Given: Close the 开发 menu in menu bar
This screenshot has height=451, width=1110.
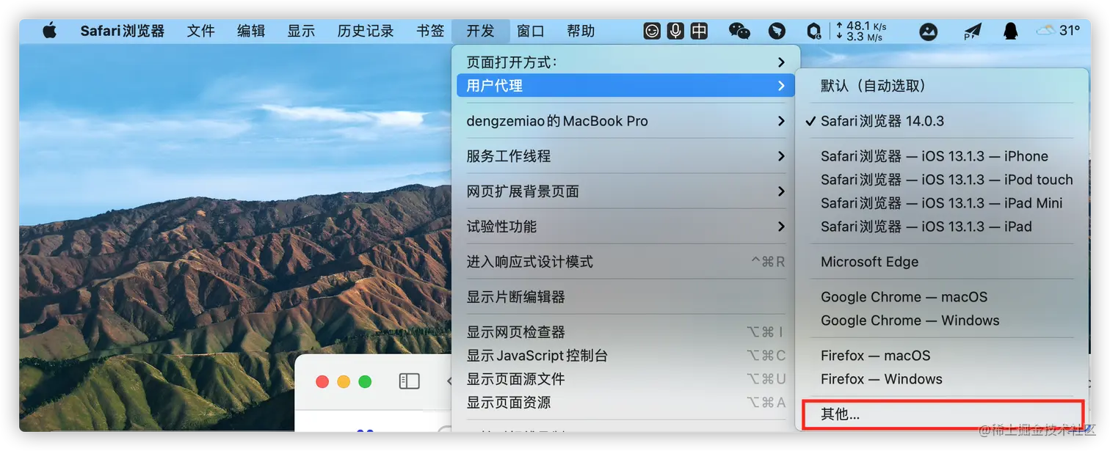Looking at the screenshot, I should [480, 31].
